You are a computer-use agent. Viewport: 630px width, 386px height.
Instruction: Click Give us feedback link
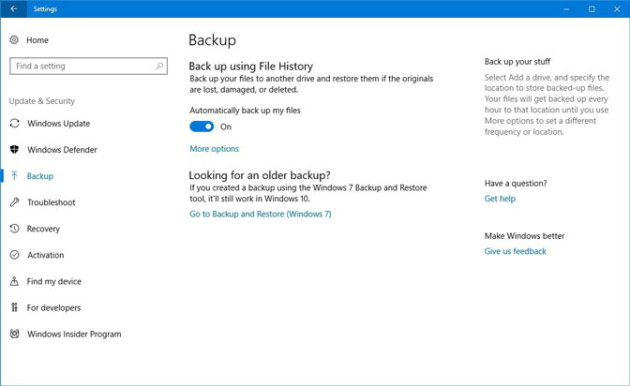516,251
